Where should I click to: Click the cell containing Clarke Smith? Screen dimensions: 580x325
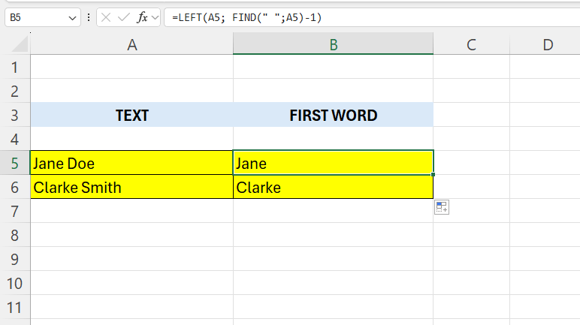click(131, 187)
